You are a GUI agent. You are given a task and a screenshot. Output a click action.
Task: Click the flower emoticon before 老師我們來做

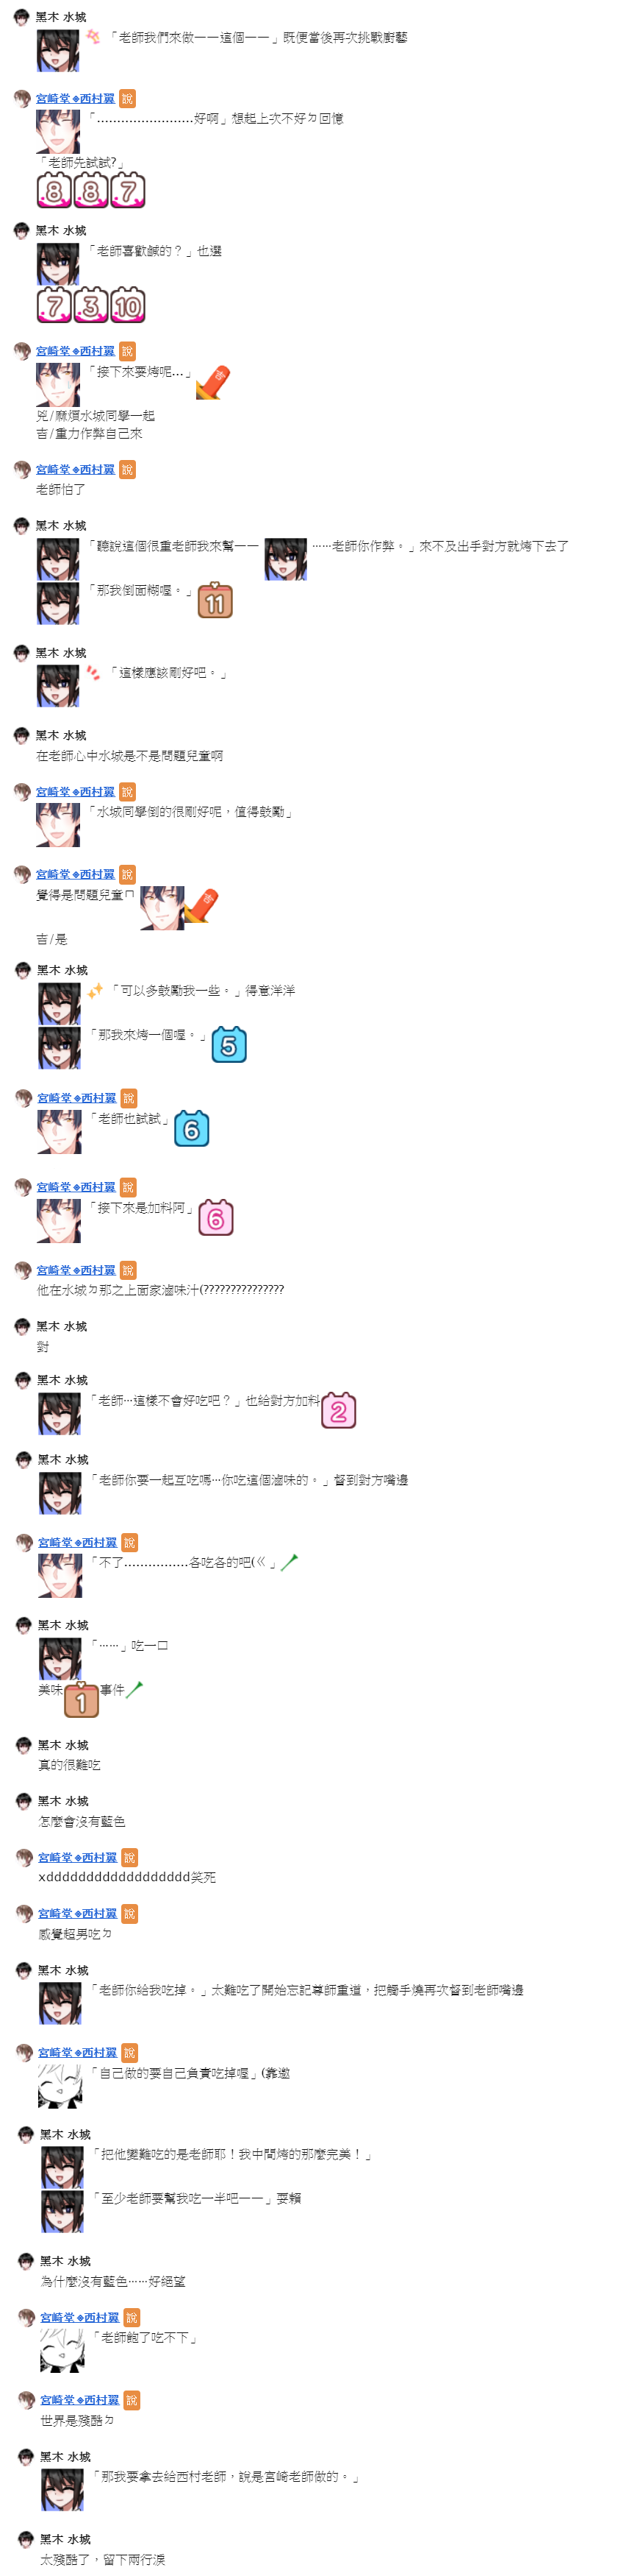coord(93,37)
